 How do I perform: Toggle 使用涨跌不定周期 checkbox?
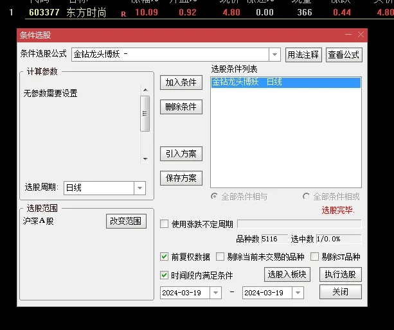coord(165,224)
